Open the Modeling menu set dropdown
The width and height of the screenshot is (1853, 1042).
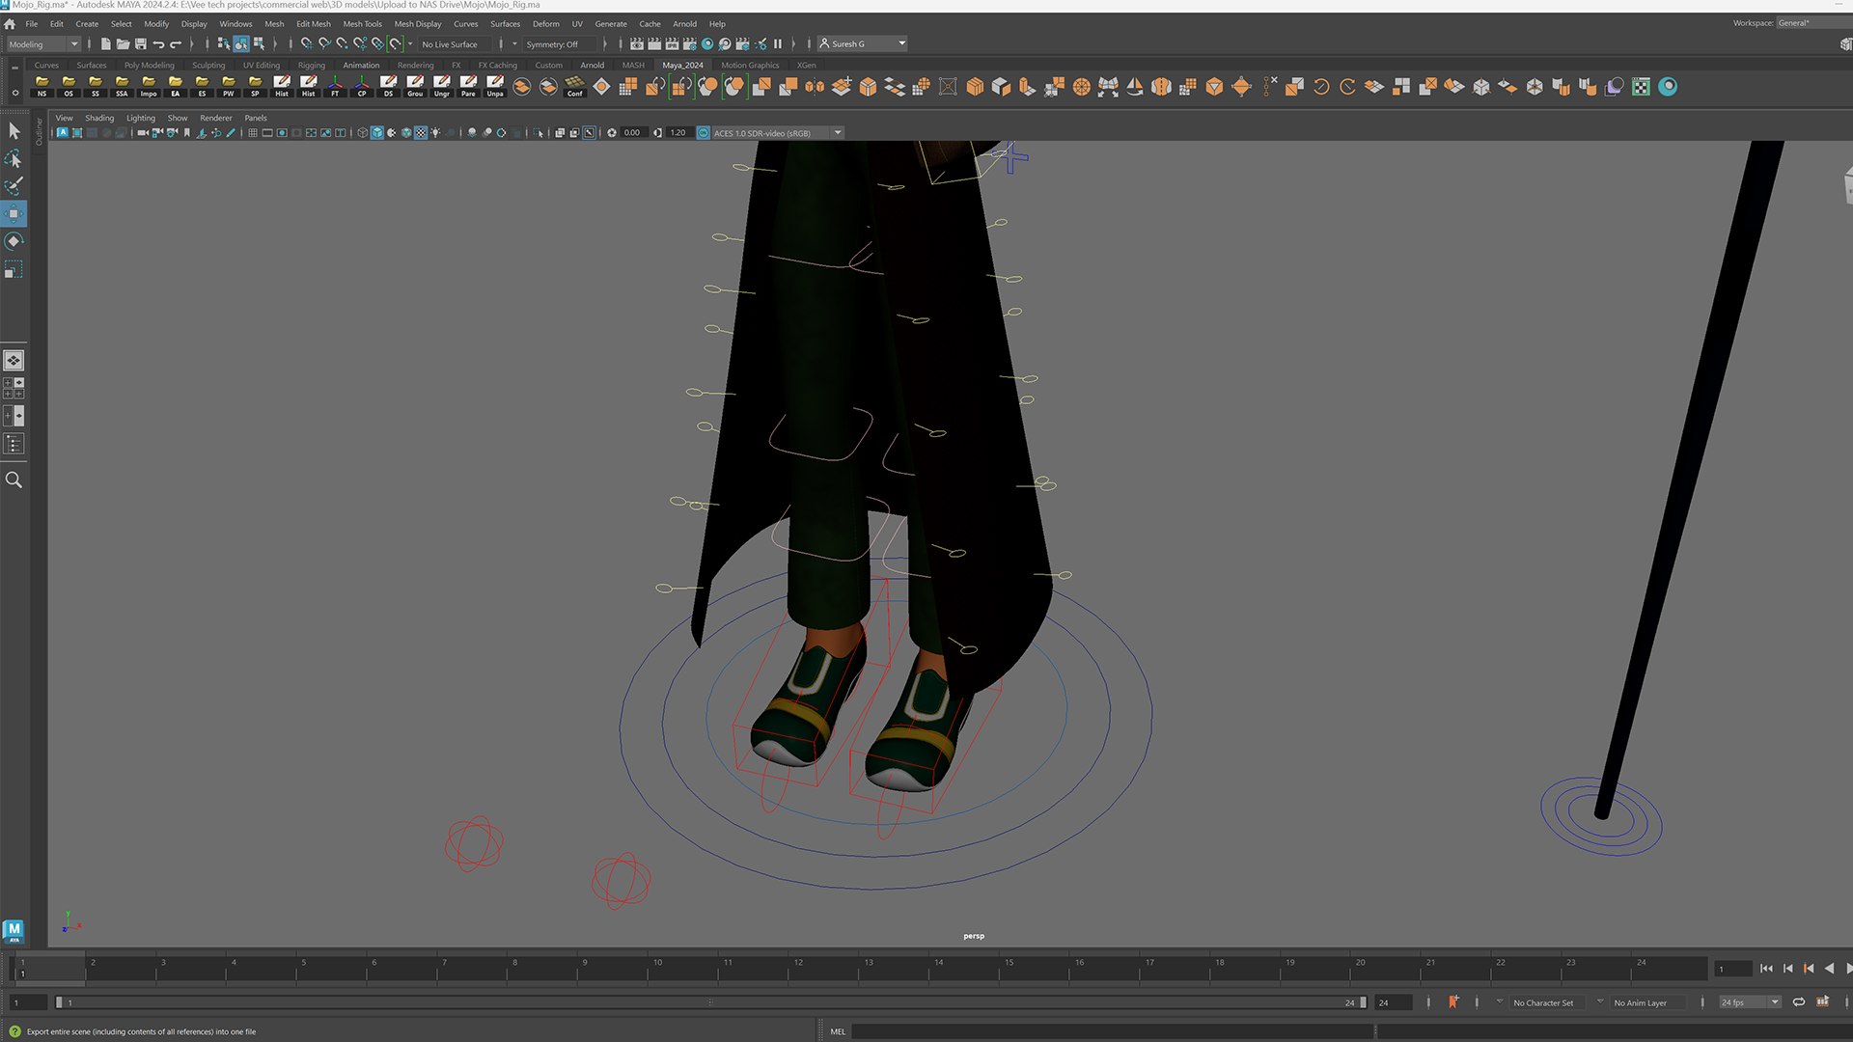tap(42, 44)
